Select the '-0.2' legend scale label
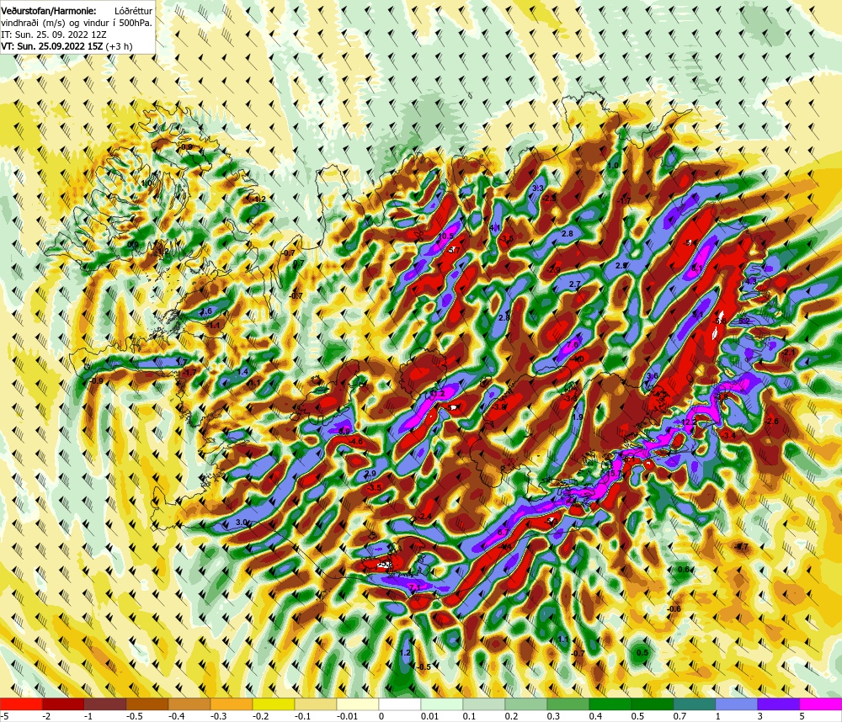The image size is (842, 722). tap(260, 716)
